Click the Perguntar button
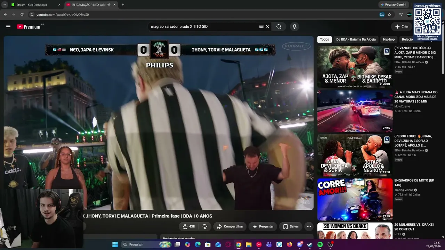The height and width of the screenshot is (250, 445). [x=263, y=226]
